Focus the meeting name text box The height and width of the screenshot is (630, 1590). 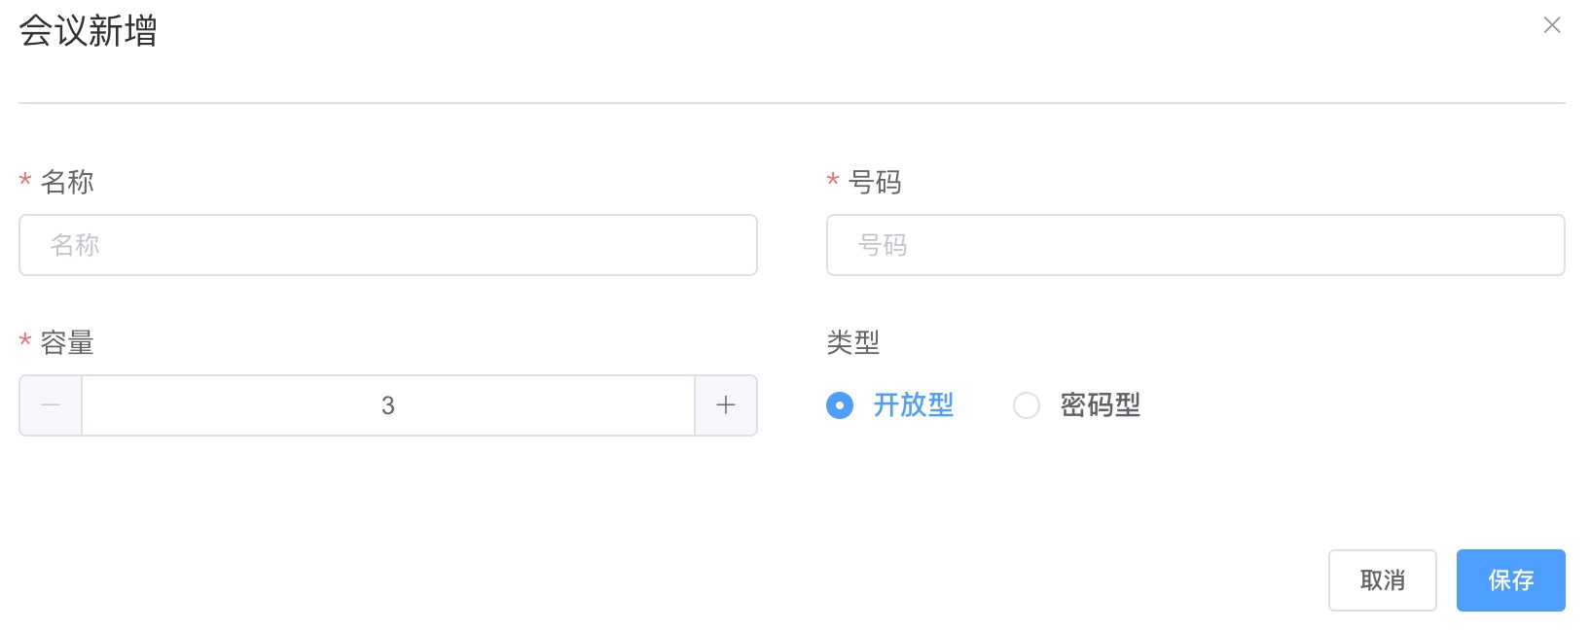(387, 245)
